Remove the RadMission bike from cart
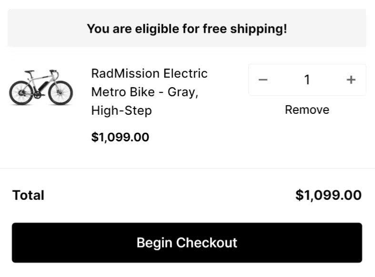The image size is (375, 277). [x=307, y=110]
